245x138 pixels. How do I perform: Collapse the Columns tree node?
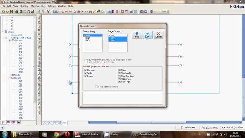click(x=10, y=41)
